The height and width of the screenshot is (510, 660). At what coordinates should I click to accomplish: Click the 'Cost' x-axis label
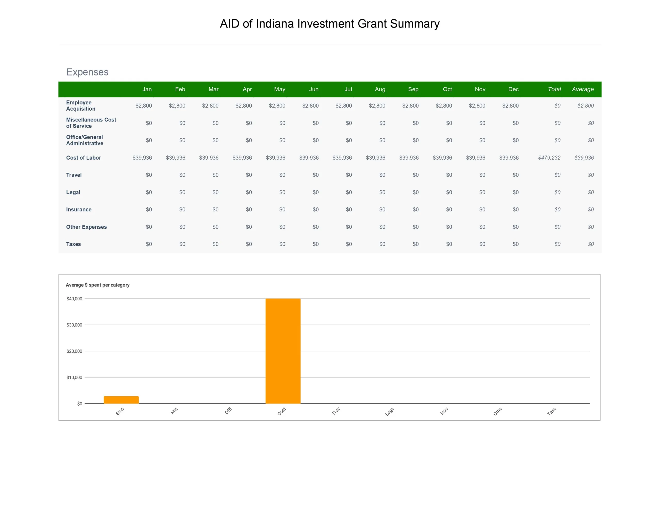click(x=282, y=412)
